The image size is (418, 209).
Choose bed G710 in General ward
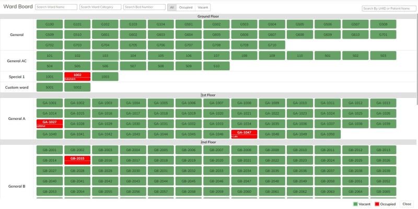(272, 45)
